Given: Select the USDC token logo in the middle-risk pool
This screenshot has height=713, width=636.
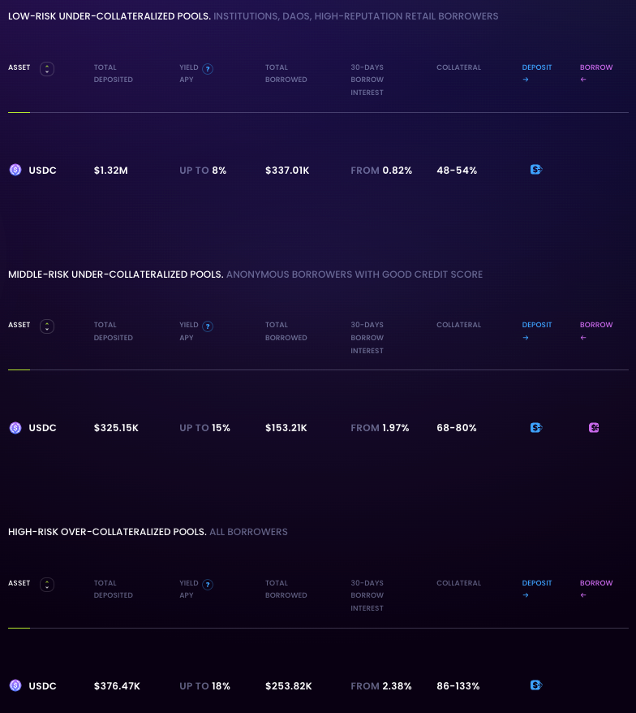Looking at the screenshot, I should [x=15, y=428].
